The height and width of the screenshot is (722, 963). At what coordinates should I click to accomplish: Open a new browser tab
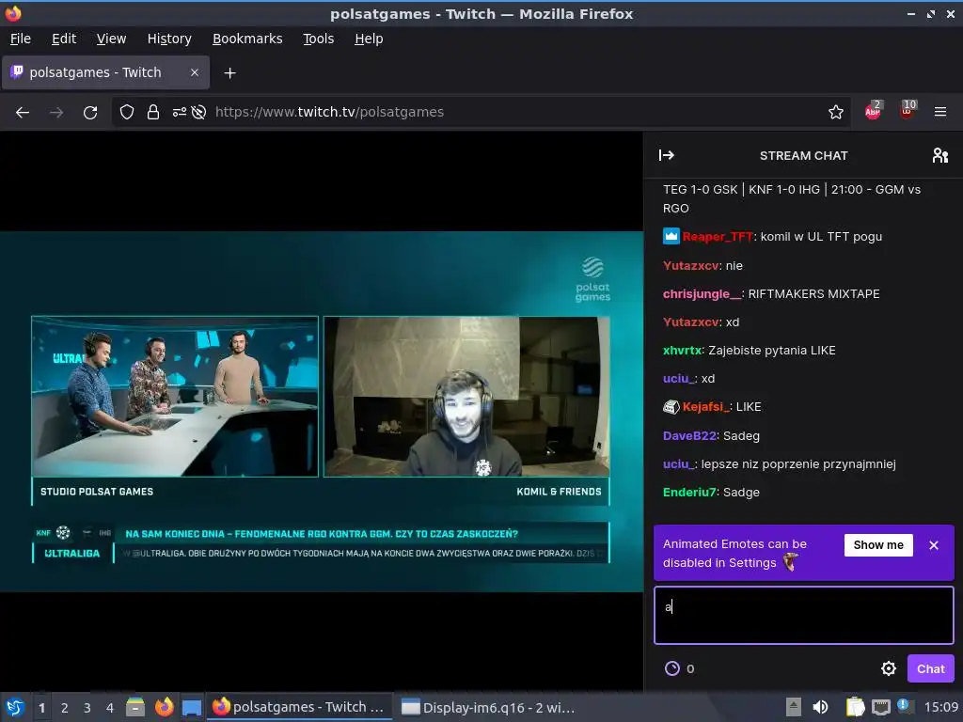(229, 73)
